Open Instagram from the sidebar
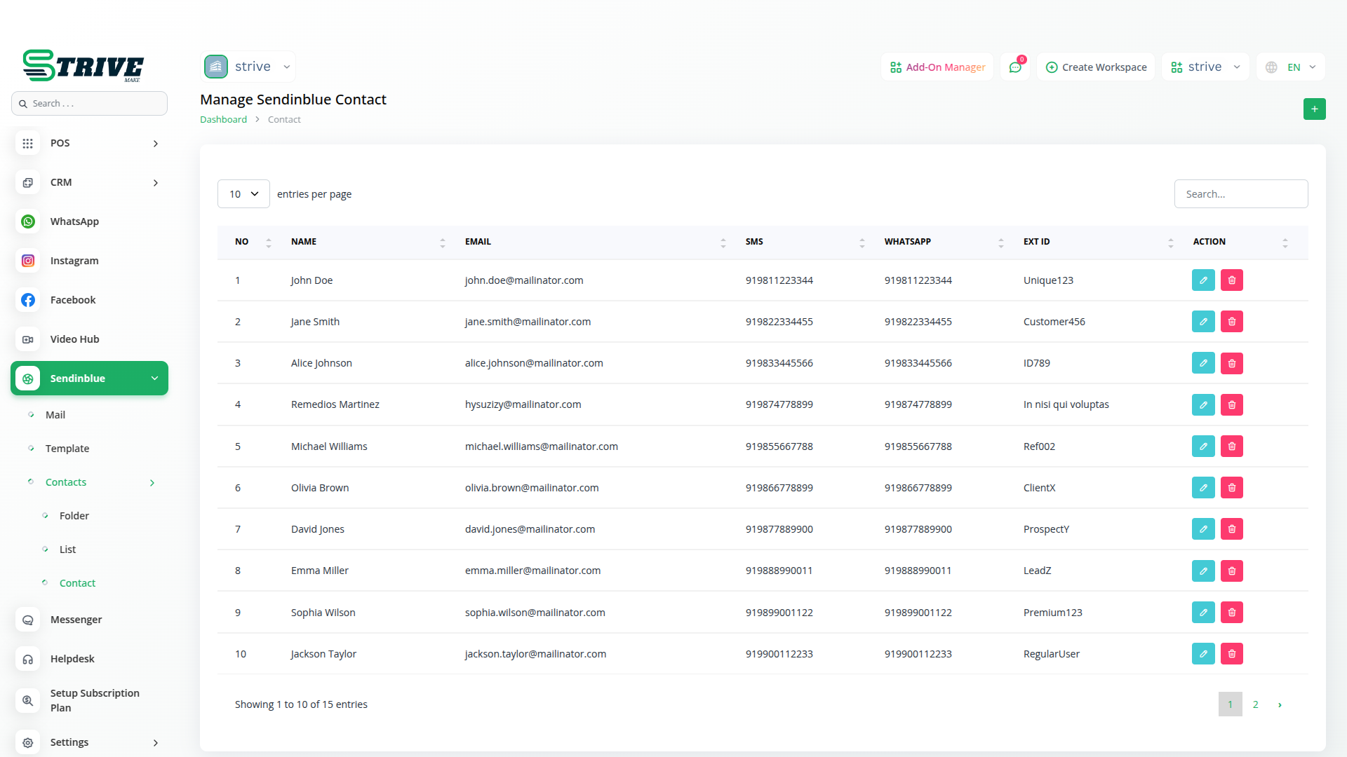This screenshot has height=757, width=1347. pos(74,261)
